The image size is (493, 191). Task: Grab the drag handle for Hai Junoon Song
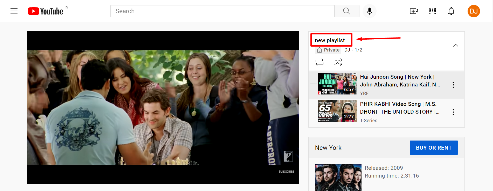coord(313,85)
